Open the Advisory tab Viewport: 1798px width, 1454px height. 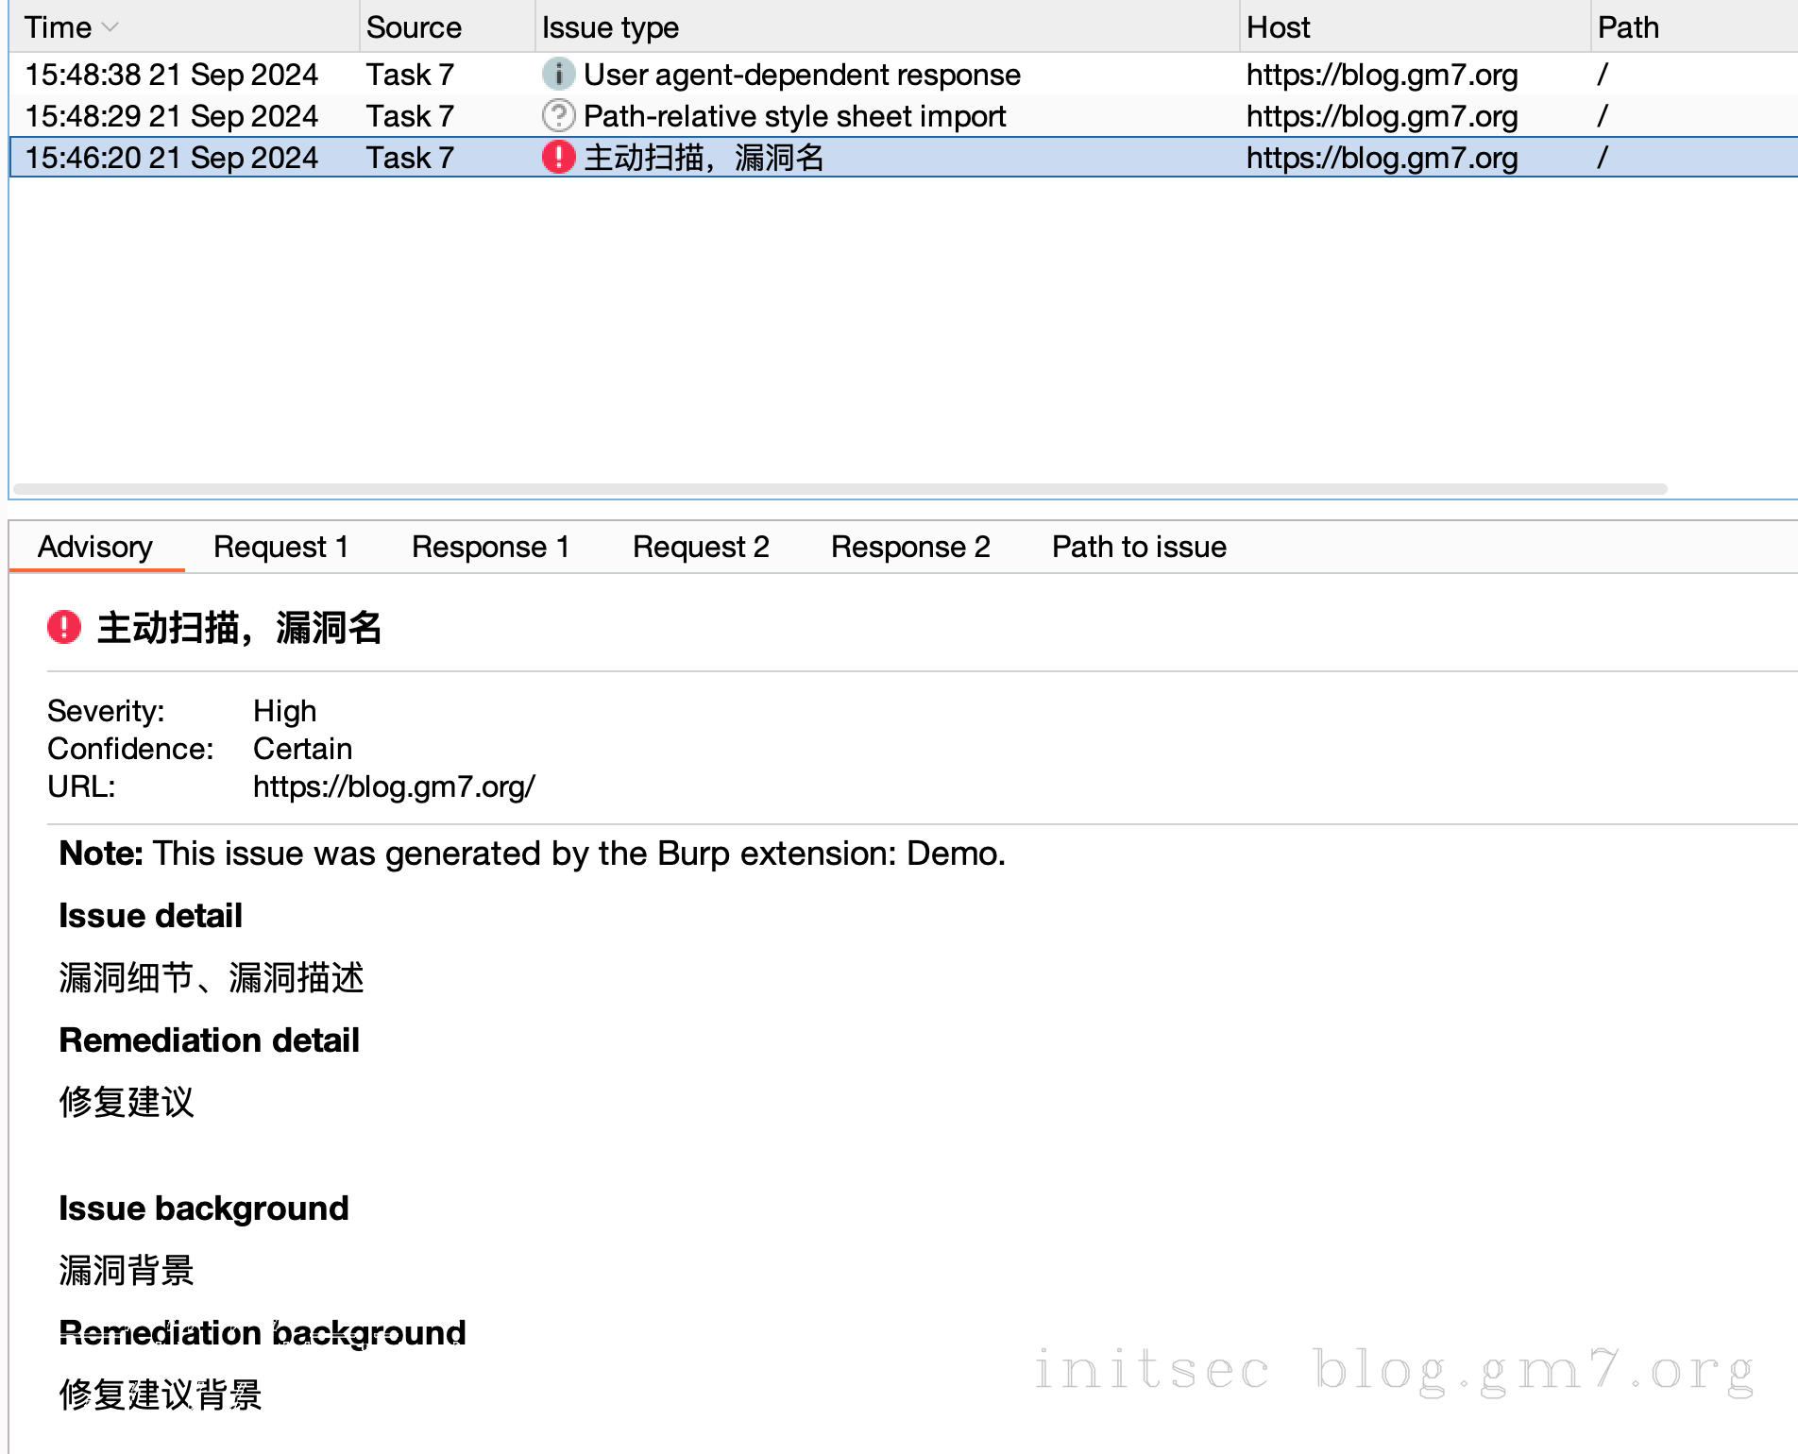point(95,547)
